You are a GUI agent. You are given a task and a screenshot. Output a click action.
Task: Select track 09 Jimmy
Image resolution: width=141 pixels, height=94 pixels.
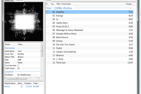pos(90,41)
